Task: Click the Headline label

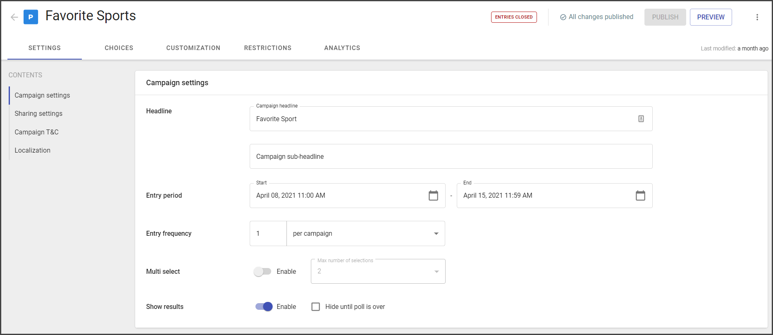Action: [x=159, y=111]
